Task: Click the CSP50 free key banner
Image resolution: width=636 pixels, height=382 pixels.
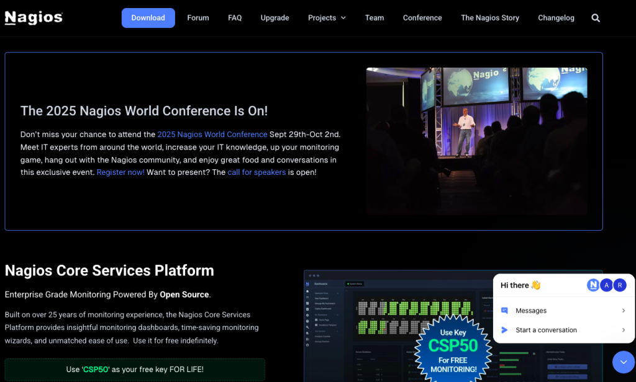Action: coord(135,370)
